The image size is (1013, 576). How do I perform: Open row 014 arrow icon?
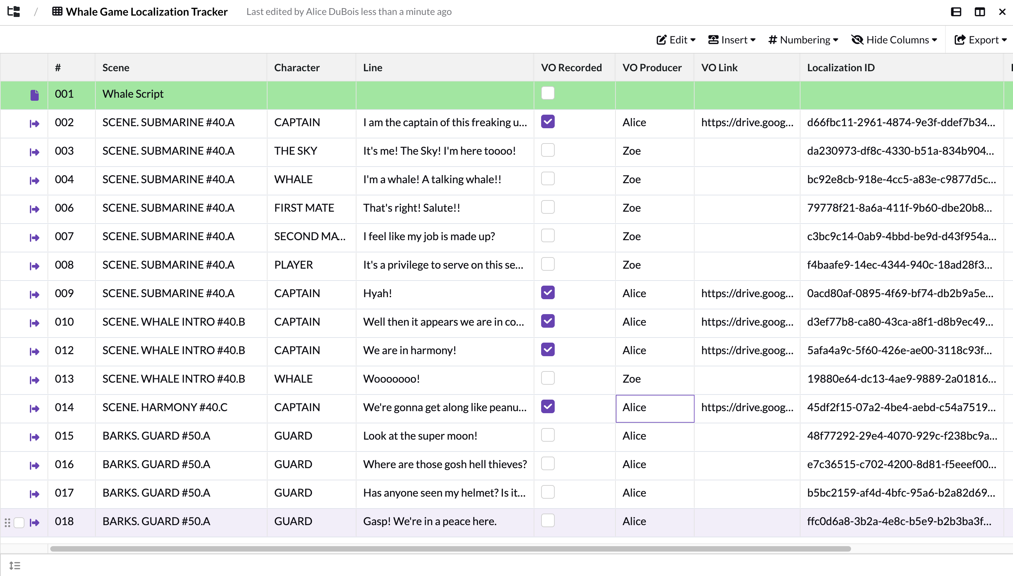[x=34, y=409]
